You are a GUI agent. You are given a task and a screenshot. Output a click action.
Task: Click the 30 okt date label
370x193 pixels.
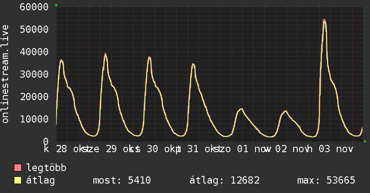click(x=161, y=149)
